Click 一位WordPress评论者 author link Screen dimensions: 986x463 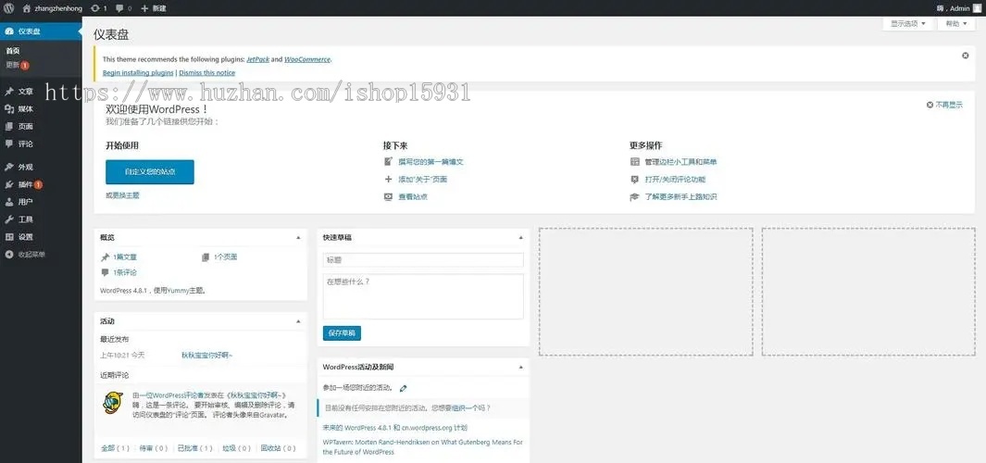171,395
